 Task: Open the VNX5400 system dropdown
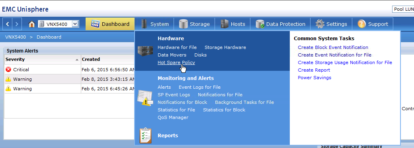[x=75, y=24]
